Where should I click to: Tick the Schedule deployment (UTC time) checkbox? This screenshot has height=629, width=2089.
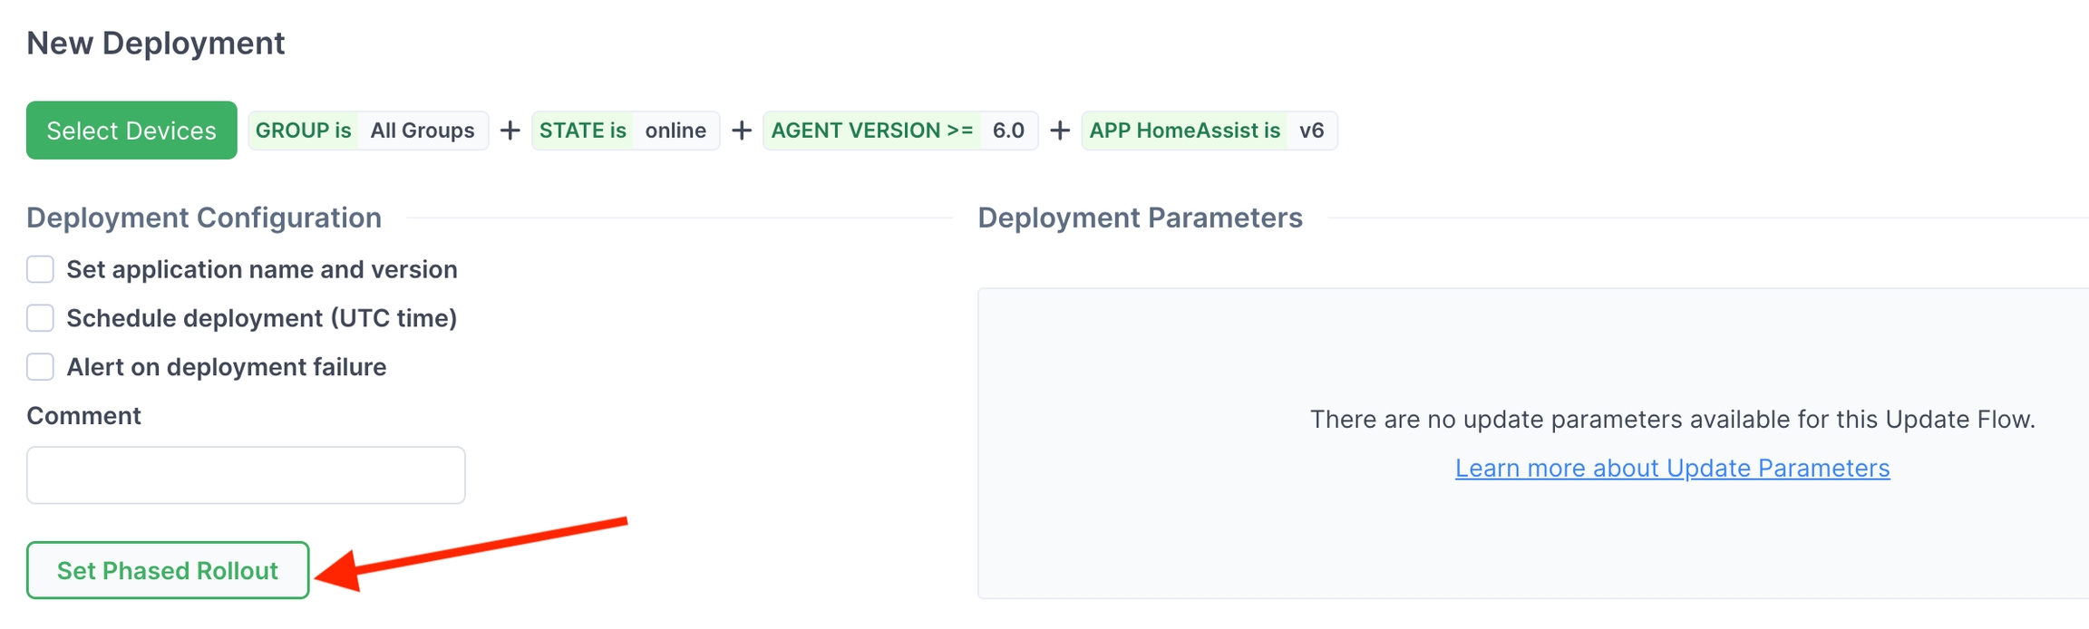tap(40, 318)
